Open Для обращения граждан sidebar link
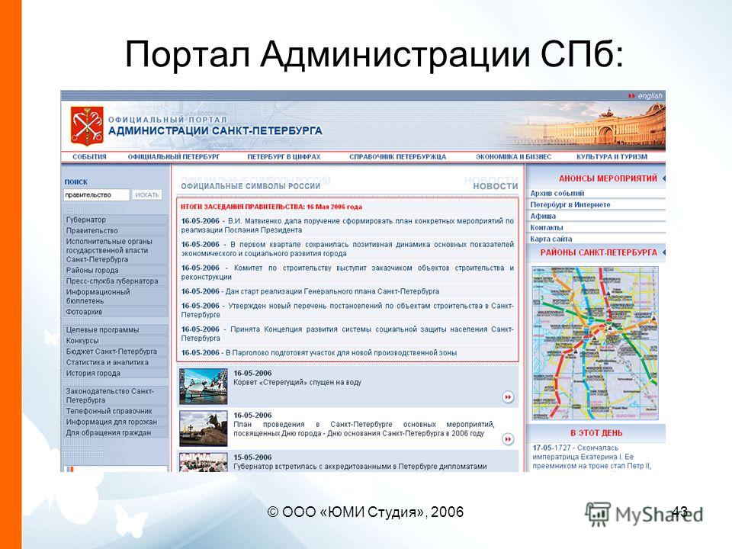This screenshot has height=549, width=732. click(x=115, y=433)
